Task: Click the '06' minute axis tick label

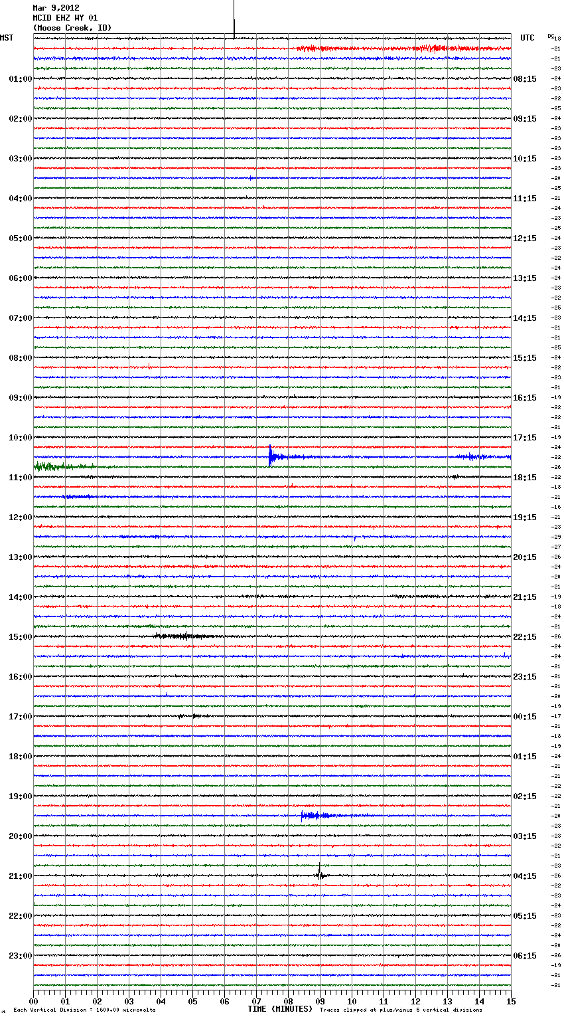Action: click(225, 1001)
